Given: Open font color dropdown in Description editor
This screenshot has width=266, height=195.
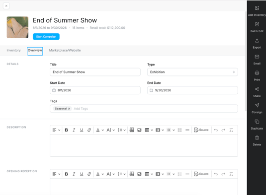Looking at the screenshot, I should click(100, 130).
